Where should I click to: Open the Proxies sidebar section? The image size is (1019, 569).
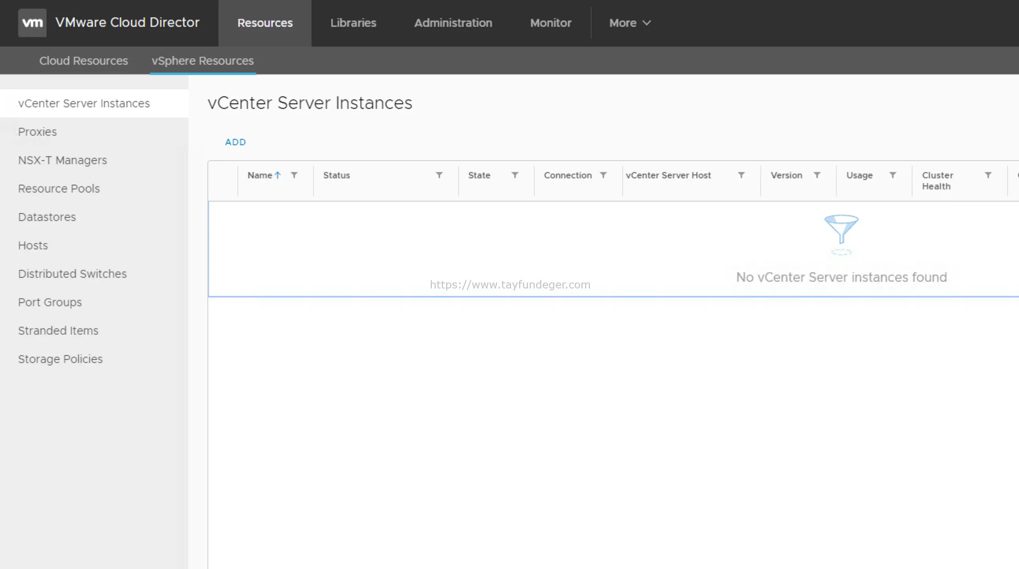point(37,131)
